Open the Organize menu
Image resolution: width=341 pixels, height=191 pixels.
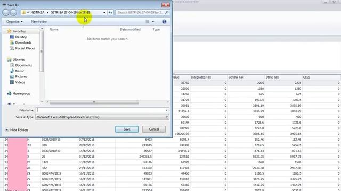14,21
